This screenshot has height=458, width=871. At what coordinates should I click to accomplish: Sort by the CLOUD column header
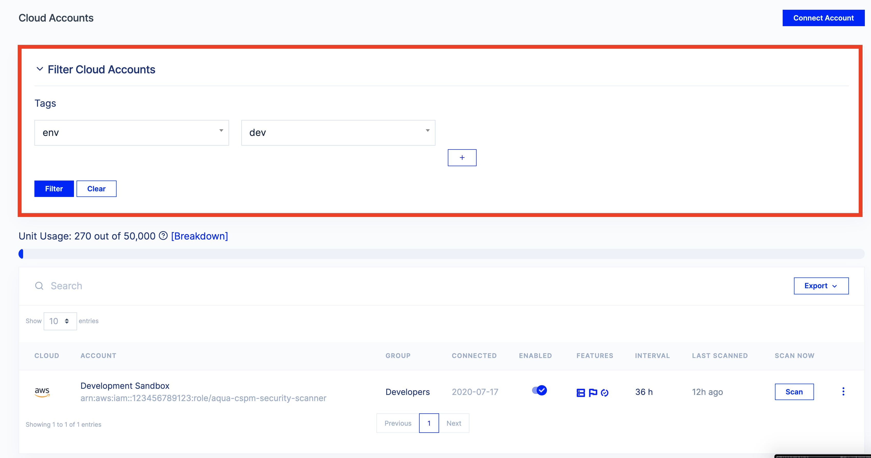47,356
